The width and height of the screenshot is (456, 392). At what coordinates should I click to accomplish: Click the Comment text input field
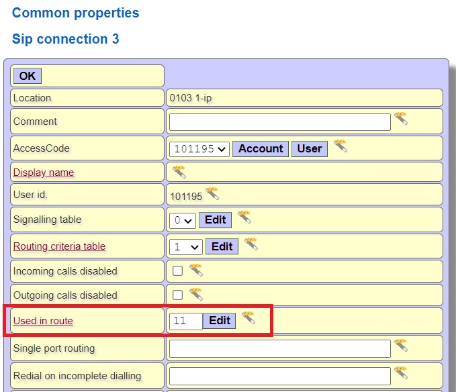pyautogui.click(x=279, y=122)
